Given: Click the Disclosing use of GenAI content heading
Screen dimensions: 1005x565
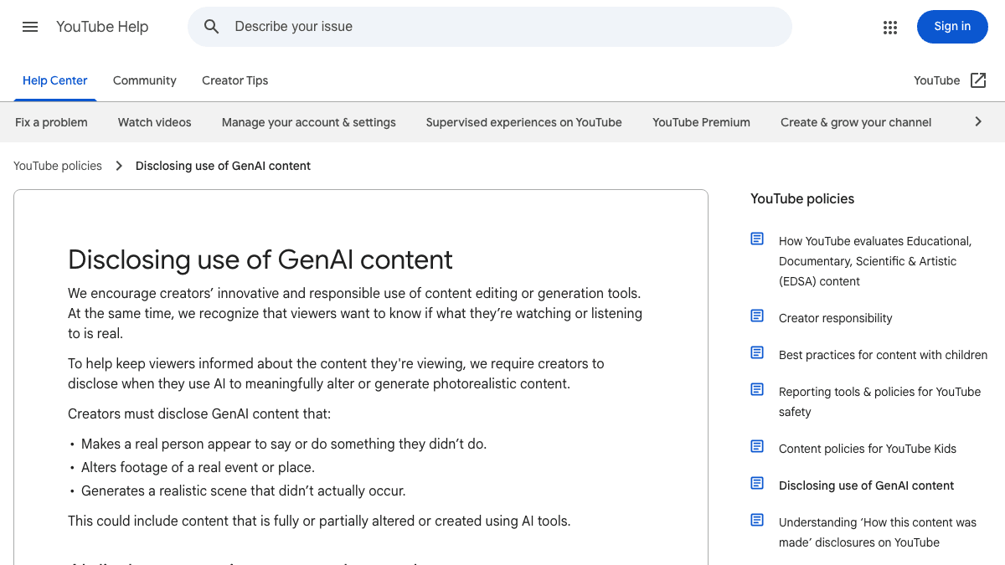Looking at the screenshot, I should [x=260, y=259].
